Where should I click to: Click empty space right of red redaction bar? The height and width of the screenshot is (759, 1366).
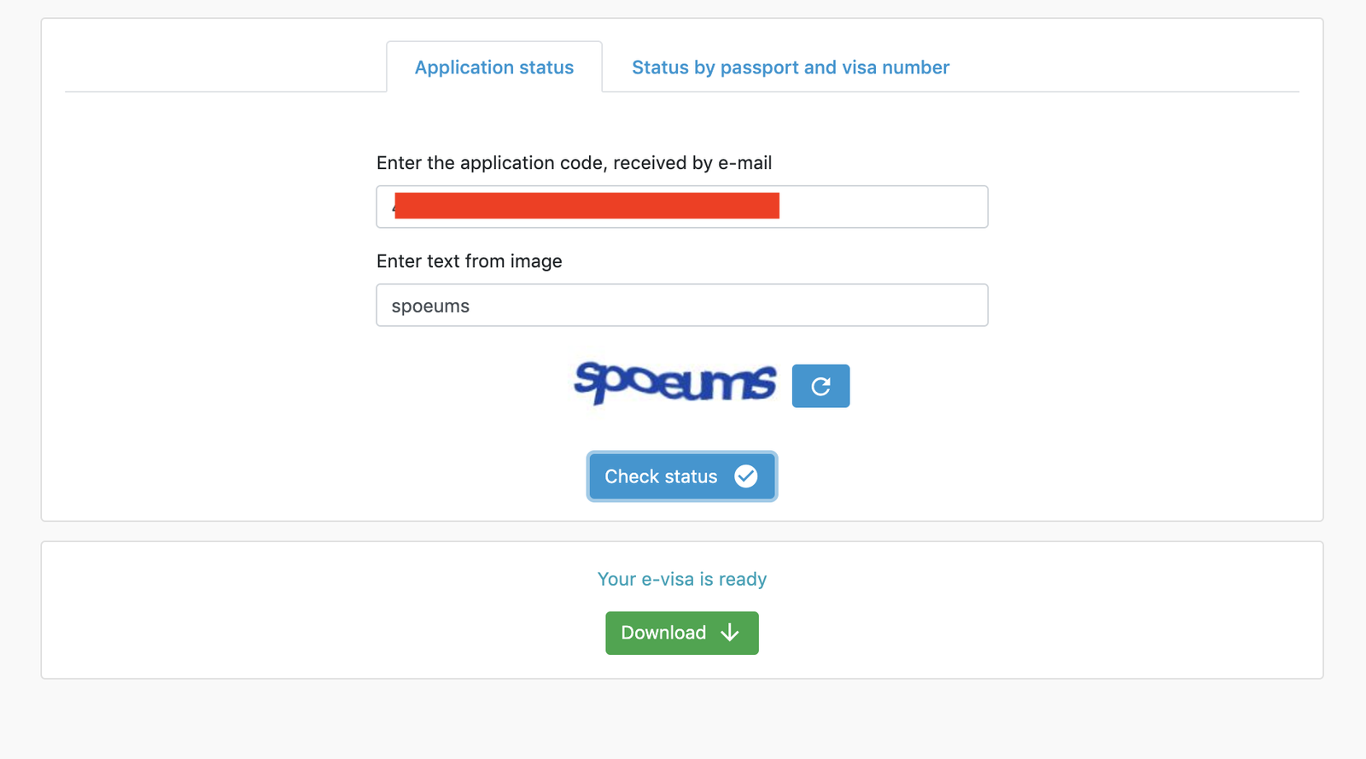883,207
